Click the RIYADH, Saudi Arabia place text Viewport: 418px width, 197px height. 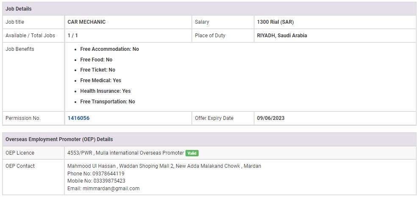282,36
